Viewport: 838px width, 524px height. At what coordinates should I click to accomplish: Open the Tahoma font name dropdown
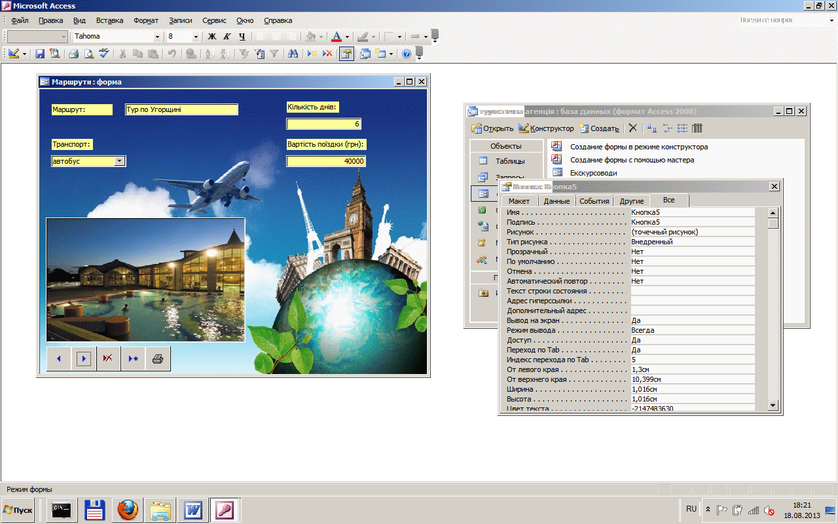point(157,37)
